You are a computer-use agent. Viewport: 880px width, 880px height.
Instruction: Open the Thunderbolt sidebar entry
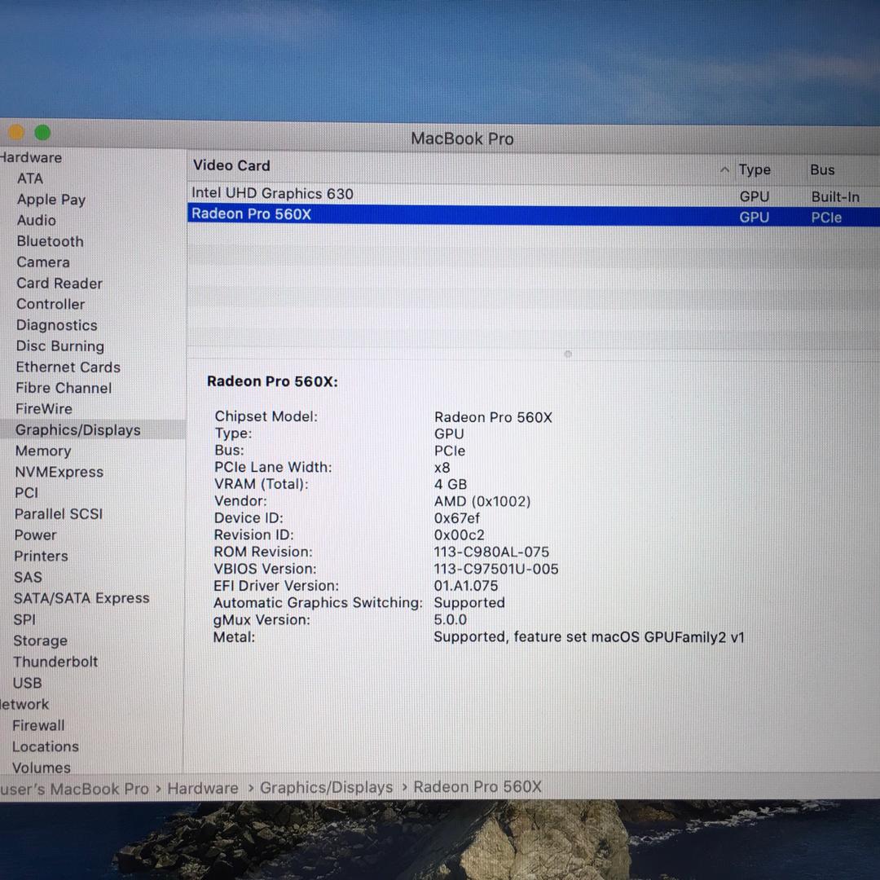click(55, 662)
